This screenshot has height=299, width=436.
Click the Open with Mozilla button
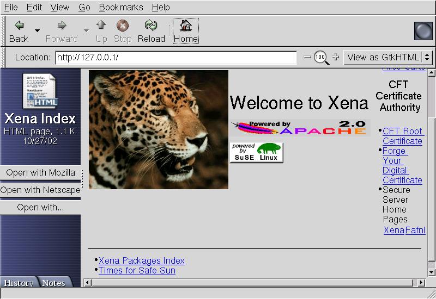(40, 173)
